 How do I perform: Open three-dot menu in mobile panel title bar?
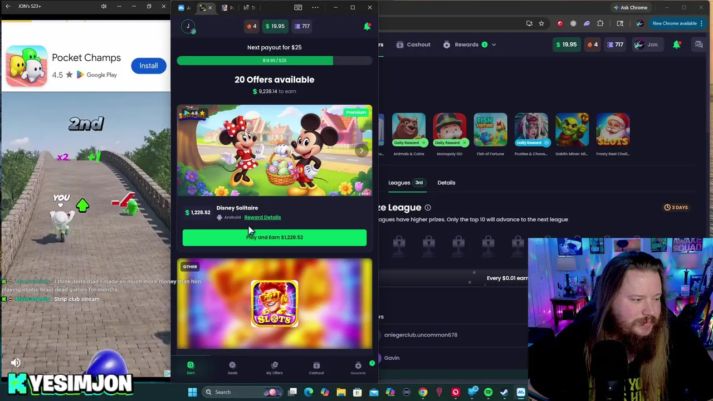[315, 7]
